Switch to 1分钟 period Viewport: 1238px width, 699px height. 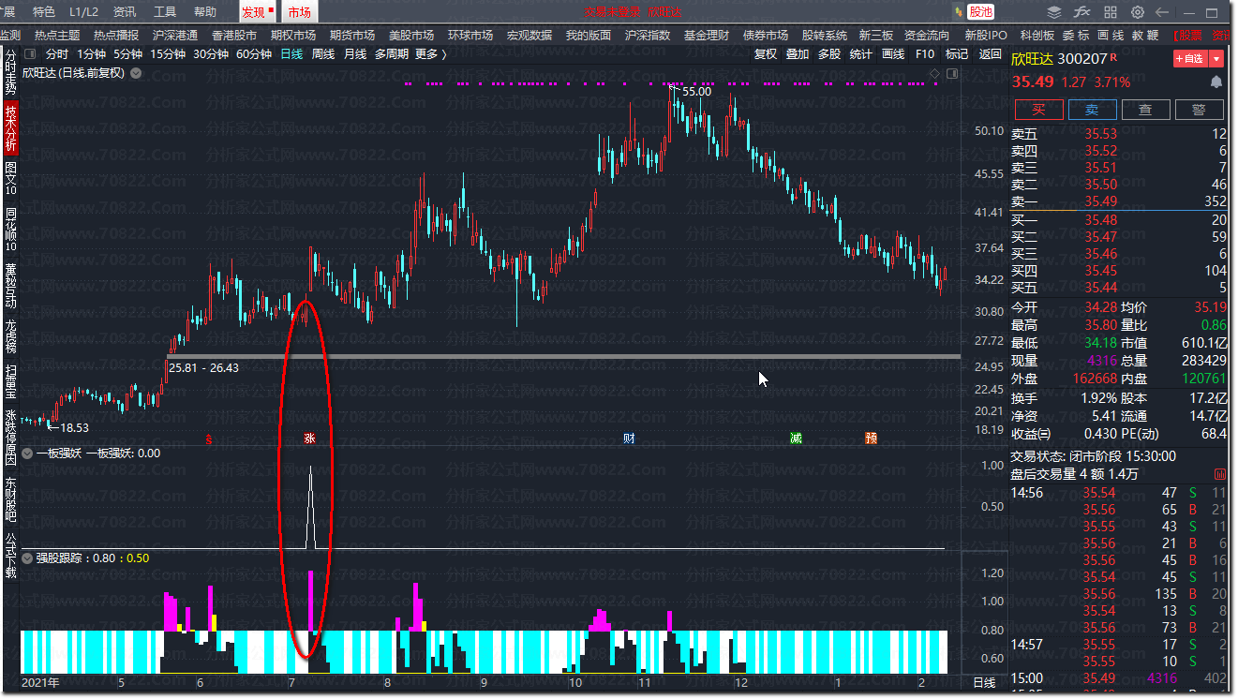(x=92, y=54)
